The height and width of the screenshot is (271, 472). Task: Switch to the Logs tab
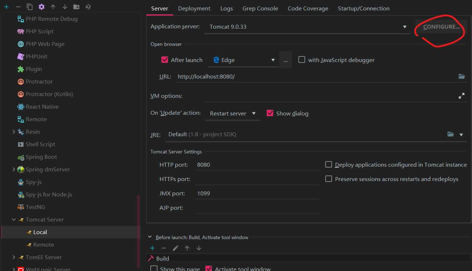point(227,8)
